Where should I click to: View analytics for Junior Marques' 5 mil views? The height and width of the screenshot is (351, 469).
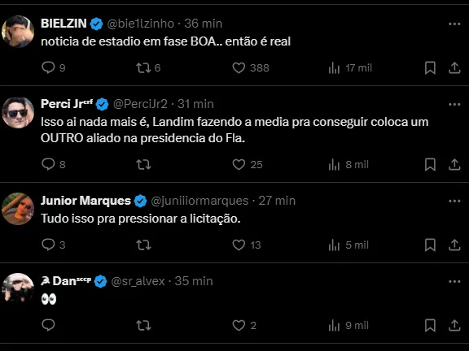click(348, 245)
